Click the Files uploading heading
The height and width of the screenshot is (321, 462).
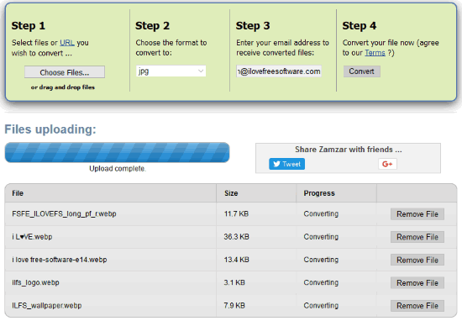[50, 129]
